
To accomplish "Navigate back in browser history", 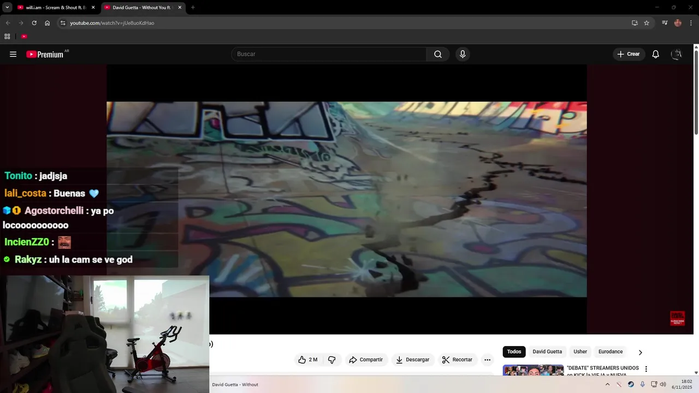I will point(8,23).
